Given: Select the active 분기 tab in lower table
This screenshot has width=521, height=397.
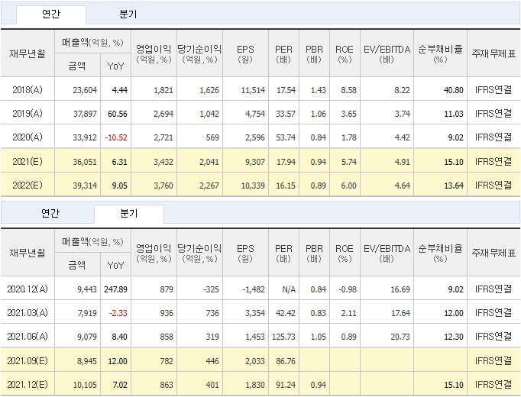Looking at the screenshot, I should point(129,214).
